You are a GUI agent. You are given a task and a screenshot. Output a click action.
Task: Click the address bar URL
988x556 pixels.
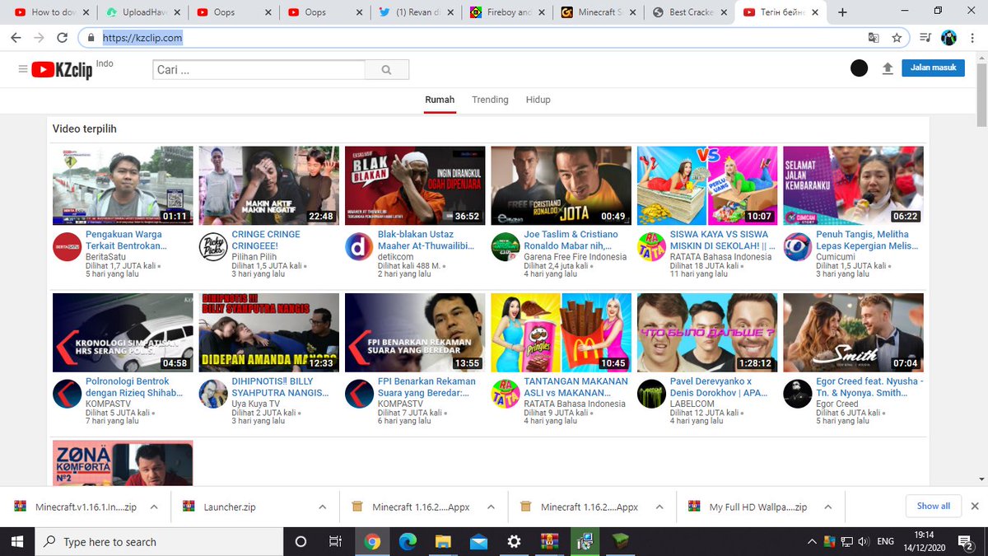142,38
